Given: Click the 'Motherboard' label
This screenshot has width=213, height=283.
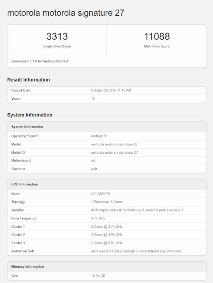Looking at the screenshot, I should pos(21,161).
